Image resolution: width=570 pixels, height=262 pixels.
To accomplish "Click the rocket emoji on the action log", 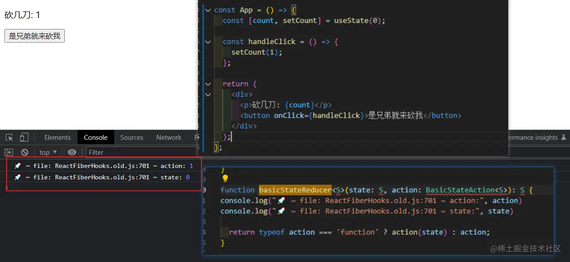I will click(x=18, y=166).
